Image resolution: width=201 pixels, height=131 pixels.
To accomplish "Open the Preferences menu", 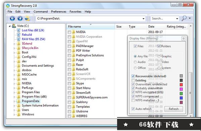I will (59, 12).
